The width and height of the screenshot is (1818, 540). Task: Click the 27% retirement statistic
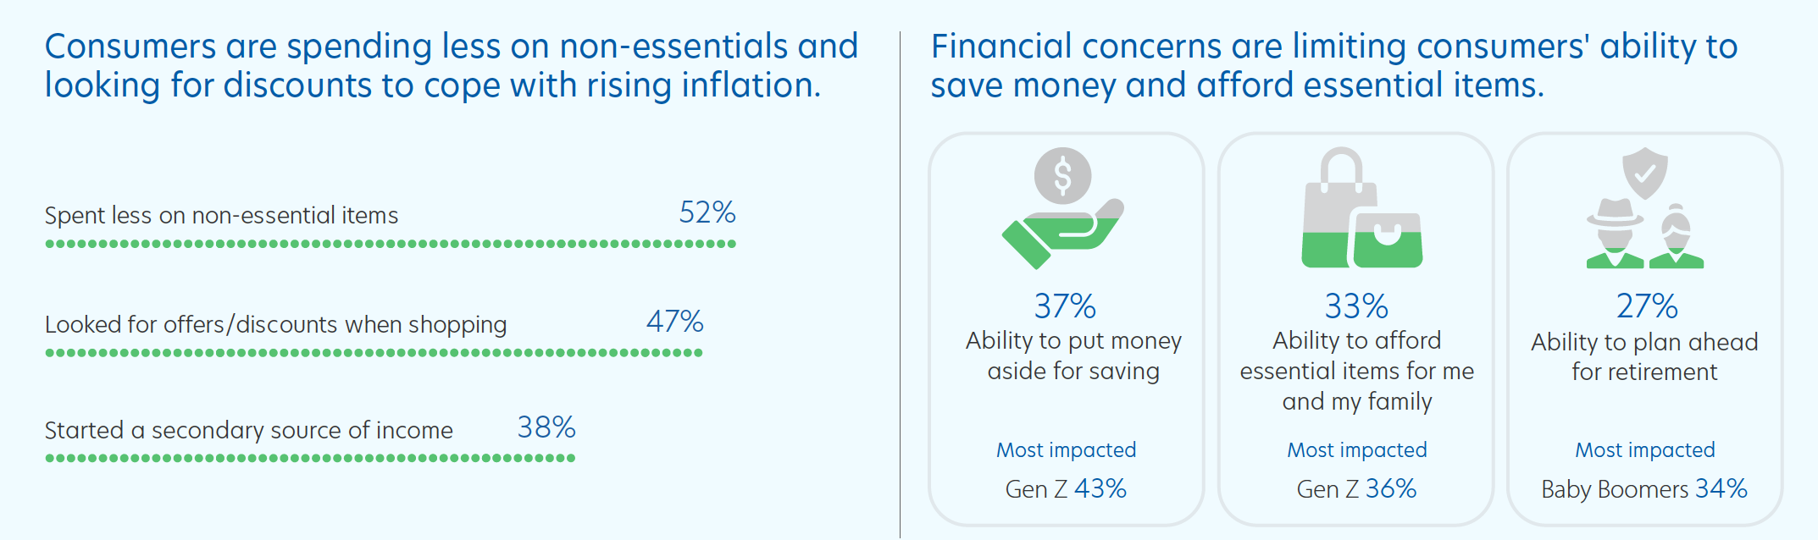click(x=1647, y=306)
